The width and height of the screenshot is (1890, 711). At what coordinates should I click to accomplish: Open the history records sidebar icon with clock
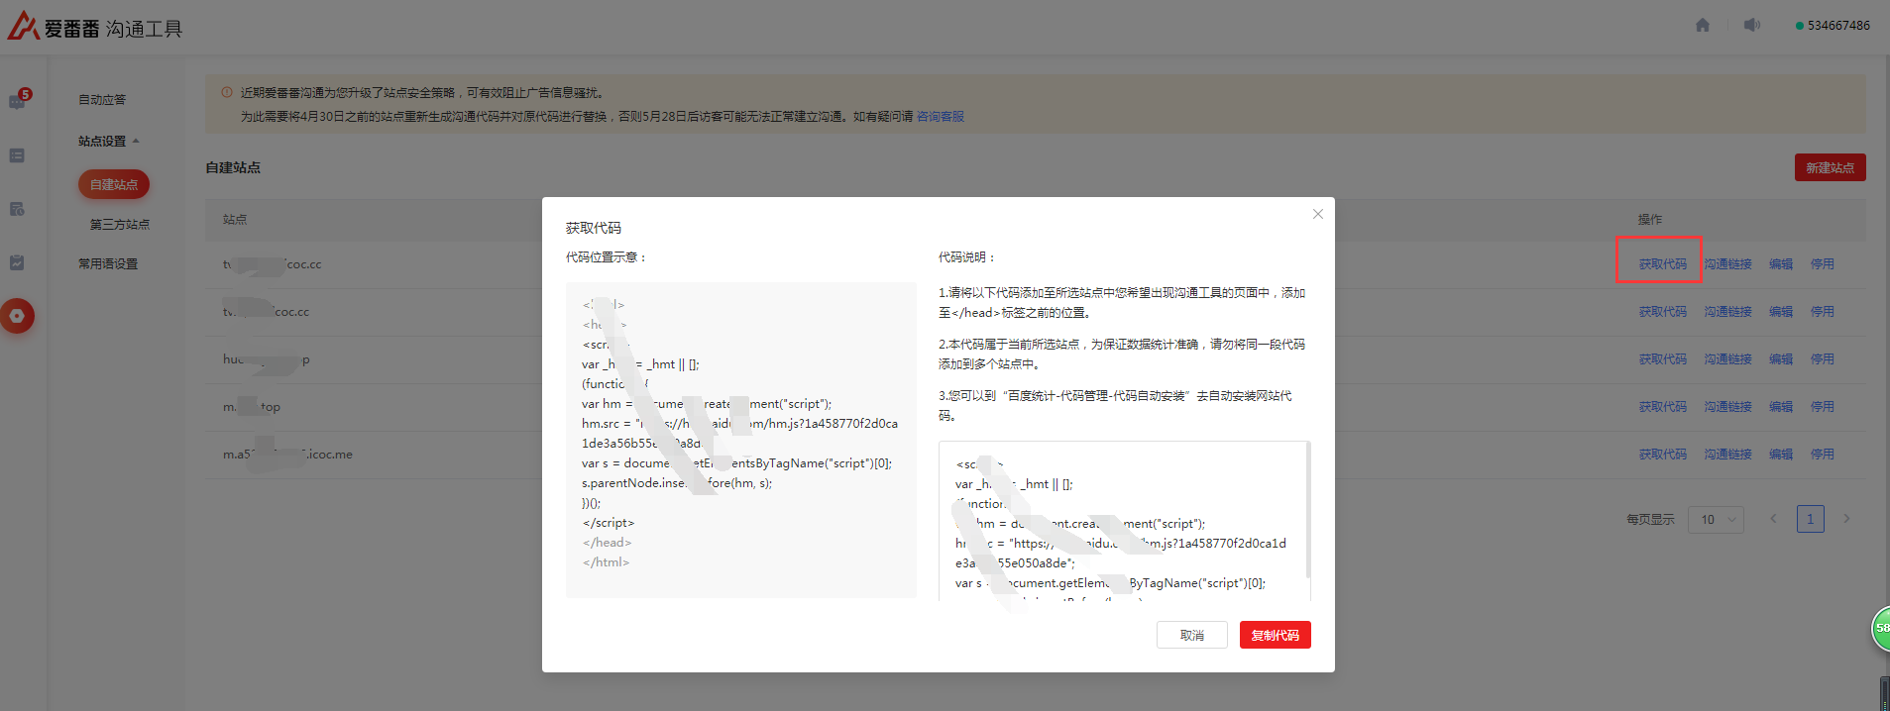(17, 209)
